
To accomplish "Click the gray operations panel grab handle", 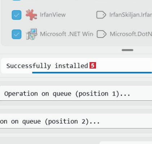I will coord(127,50).
